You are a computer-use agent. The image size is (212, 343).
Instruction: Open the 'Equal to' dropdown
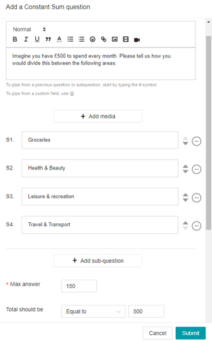click(x=93, y=311)
